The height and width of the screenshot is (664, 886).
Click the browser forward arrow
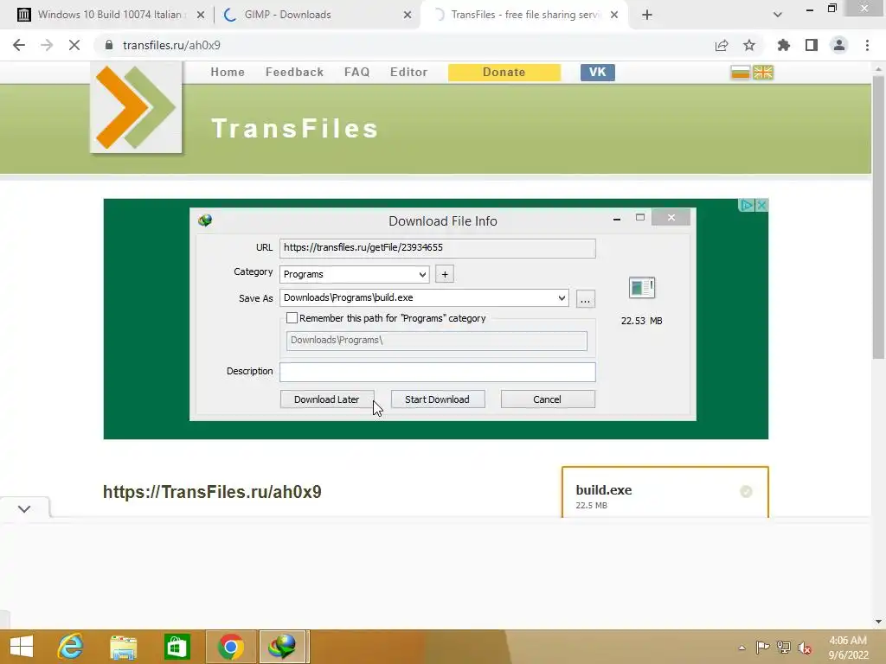pos(47,45)
